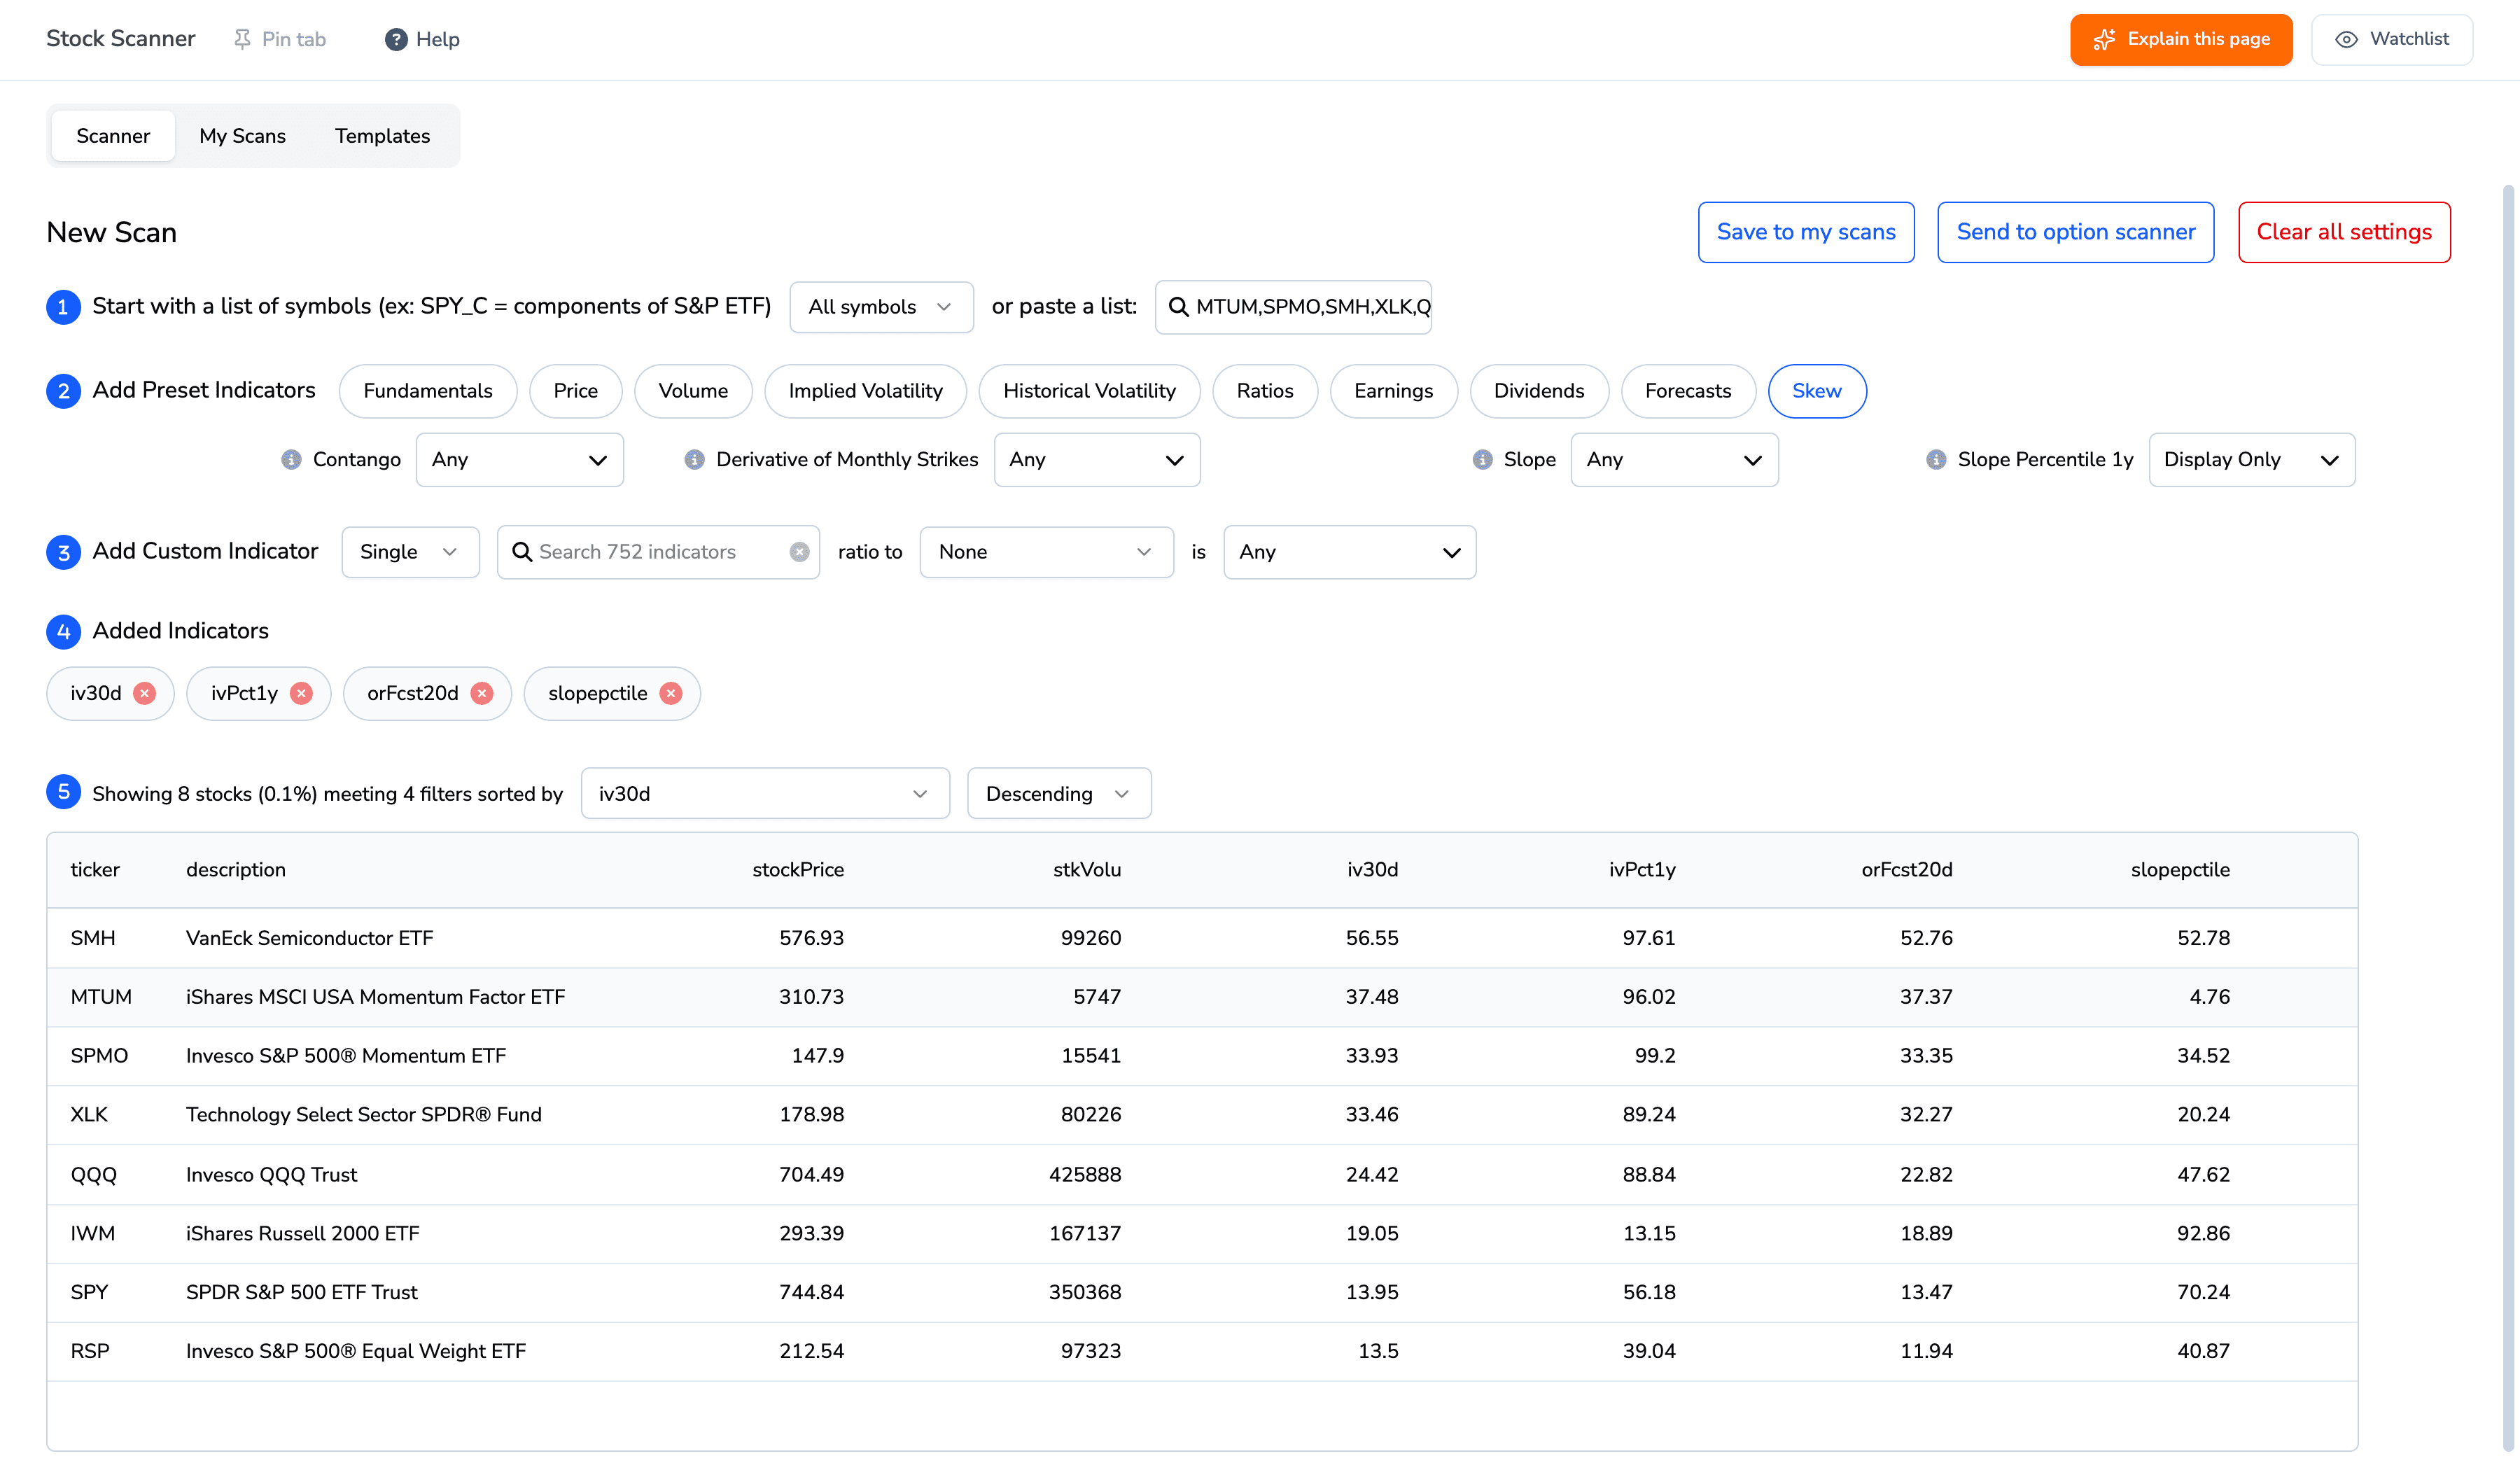The width and height of the screenshot is (2520, 1484).
Task: Click the magnifier in the paste list field
Action: [1179, 307]
